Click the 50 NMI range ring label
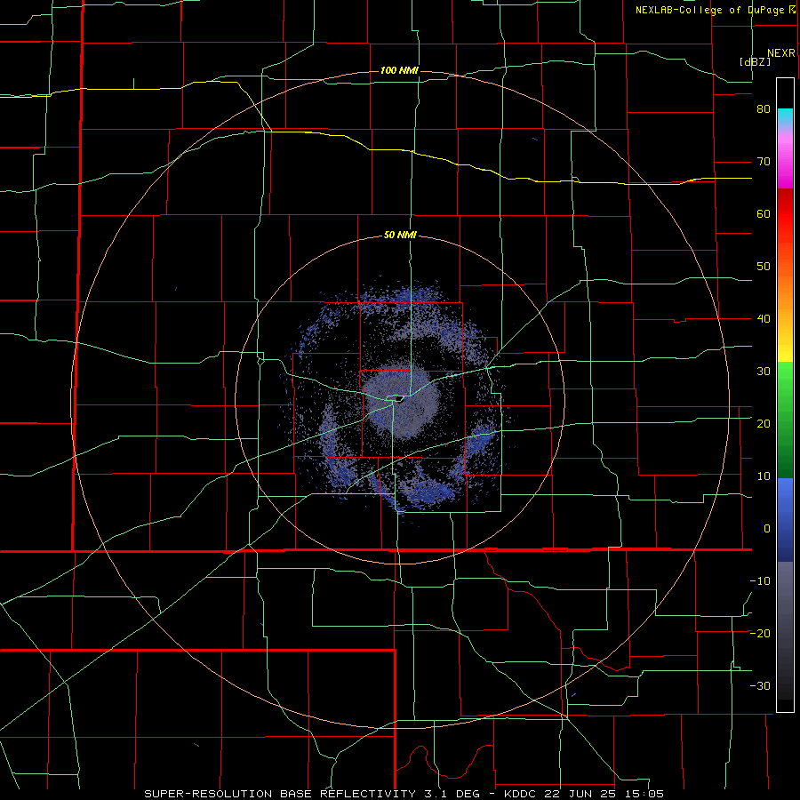This screenshot has height=800, width=800. pyautogui.click(x=400, y=236)
